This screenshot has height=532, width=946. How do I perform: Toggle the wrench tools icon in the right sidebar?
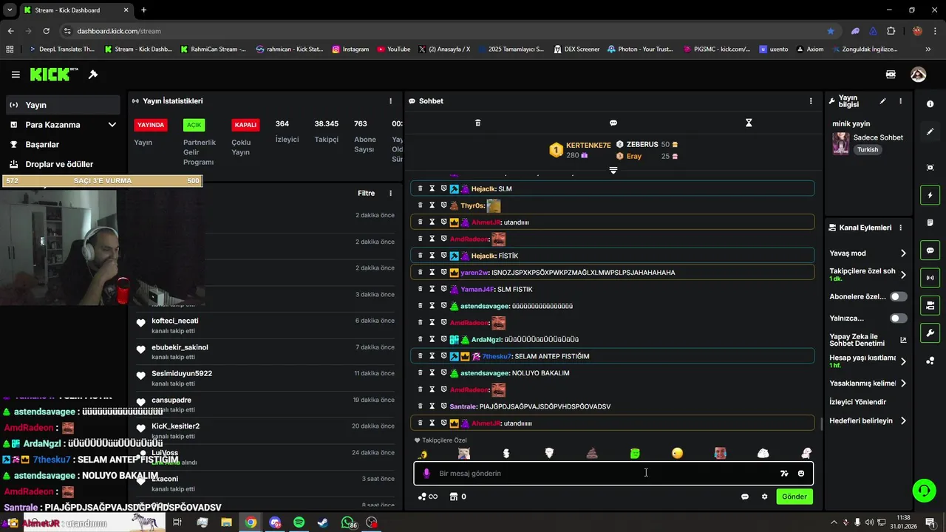930,332
